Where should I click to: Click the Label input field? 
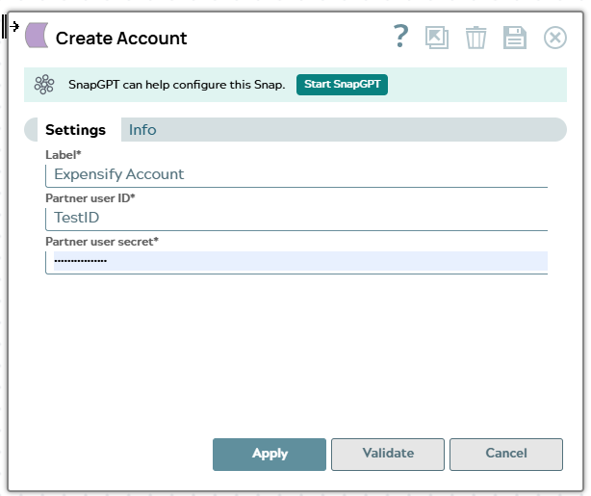tap(296, 174)
